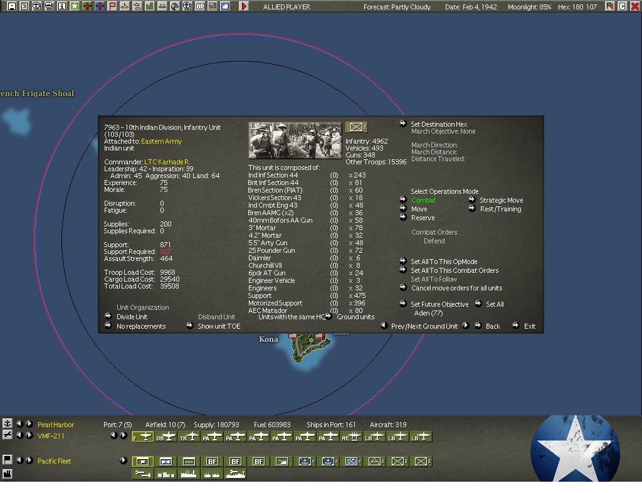Screen dimensions: 642x493
Task: Click 'Back' in the unit panel
Action: 493,326
